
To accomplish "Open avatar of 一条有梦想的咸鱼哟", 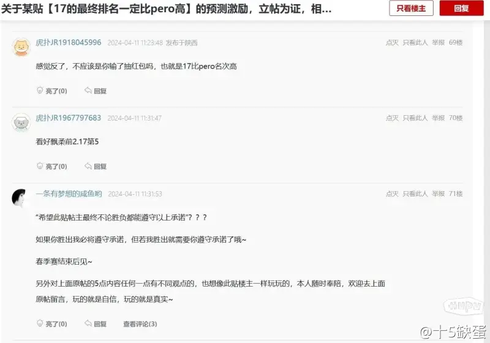I will coord(20,198).
